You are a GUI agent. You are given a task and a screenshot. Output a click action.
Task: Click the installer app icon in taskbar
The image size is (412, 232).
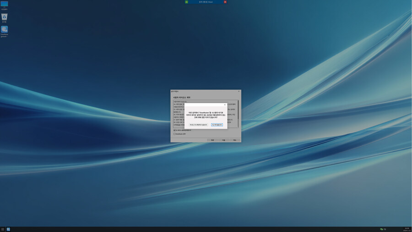[8, 229]
